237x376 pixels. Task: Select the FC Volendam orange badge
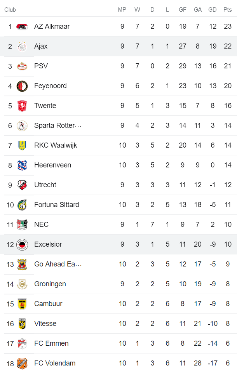pyautogui.click(x=22, y=364)
